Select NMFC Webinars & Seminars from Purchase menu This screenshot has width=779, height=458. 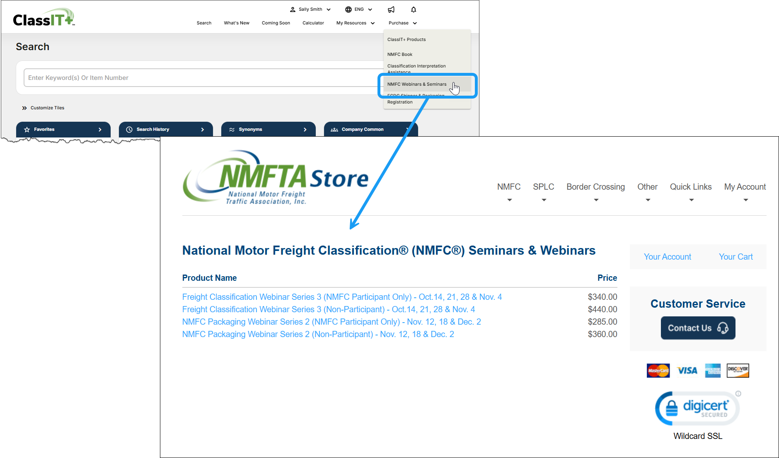[x=417, y=84]
